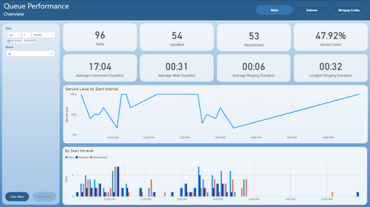The image size is (370, 207).
Task: Click the Abandoned legend color marker
Action: [91, 157]
